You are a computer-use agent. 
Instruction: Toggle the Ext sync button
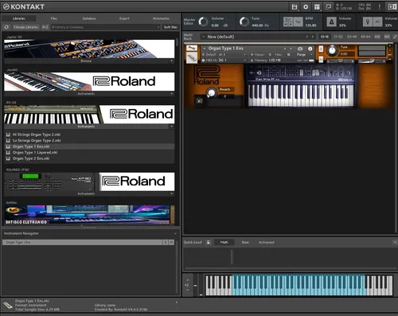click(288, 19)
